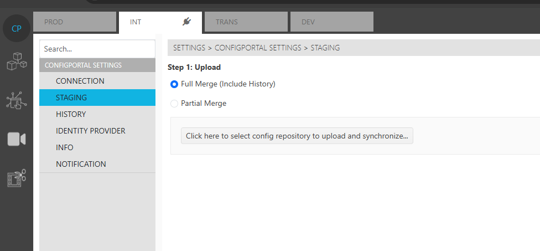Switch to the TRANS environment tab
The height and width of the screenshot is (251, 540).
(x=246, y=22)
